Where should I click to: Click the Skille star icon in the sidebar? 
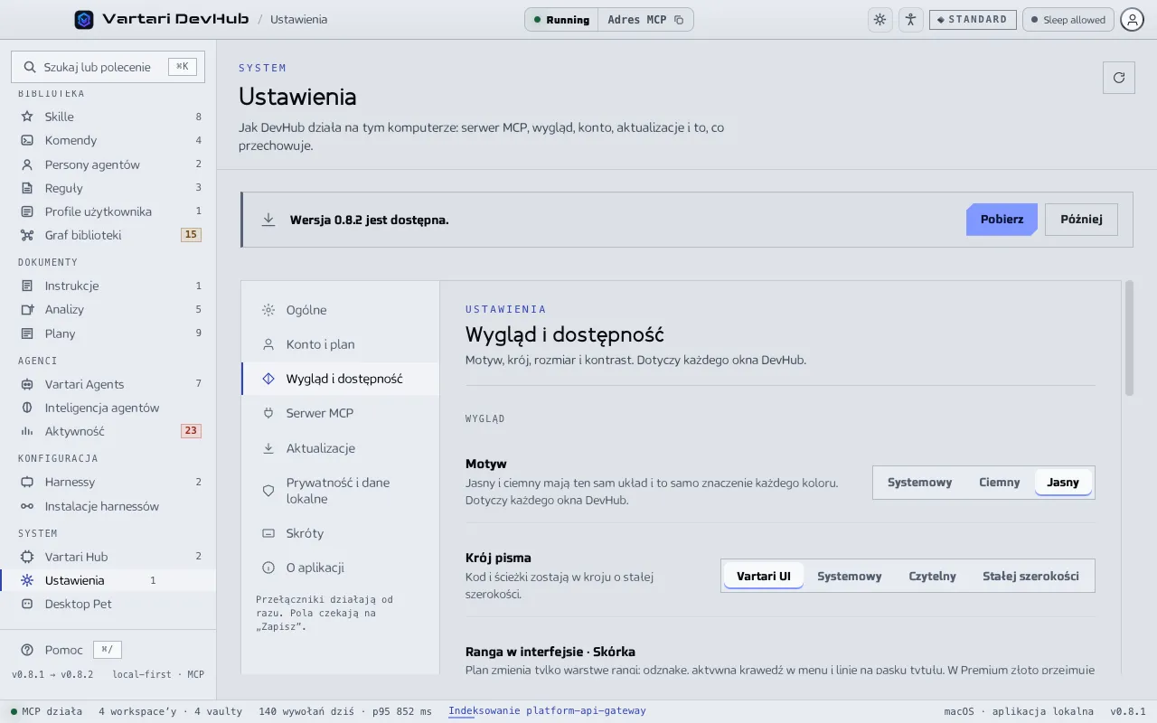27,117
